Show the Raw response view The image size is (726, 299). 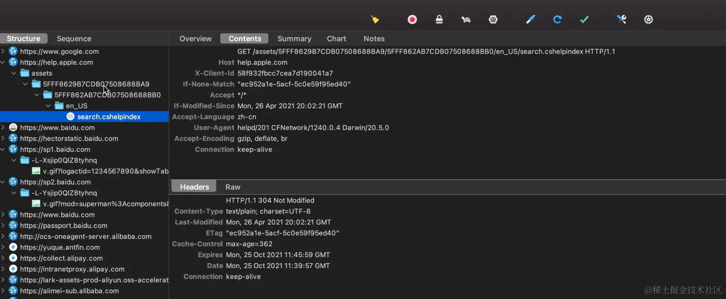pos(233,187)
